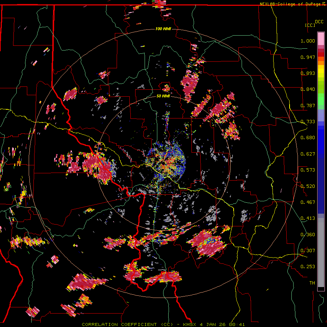This screenshot has height=327, width=327.
Task: Click the TH legend label
Action: pos(312,283)
